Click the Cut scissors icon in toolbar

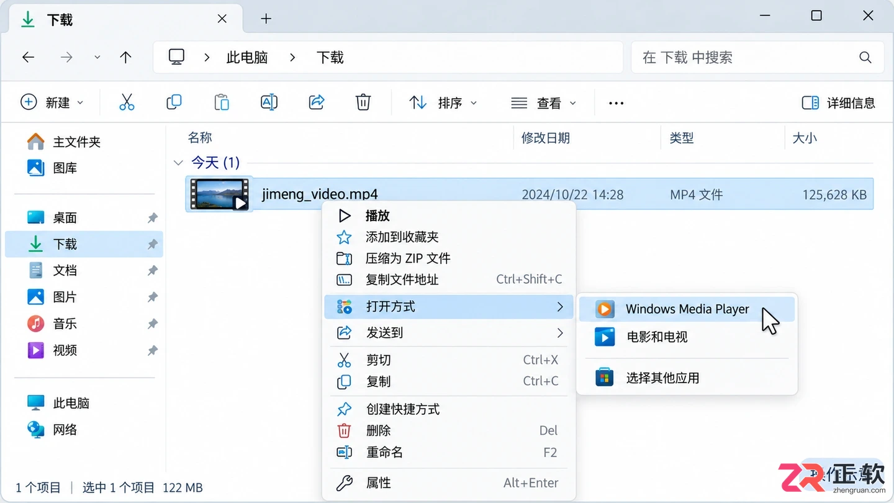[x=127, y=102]
